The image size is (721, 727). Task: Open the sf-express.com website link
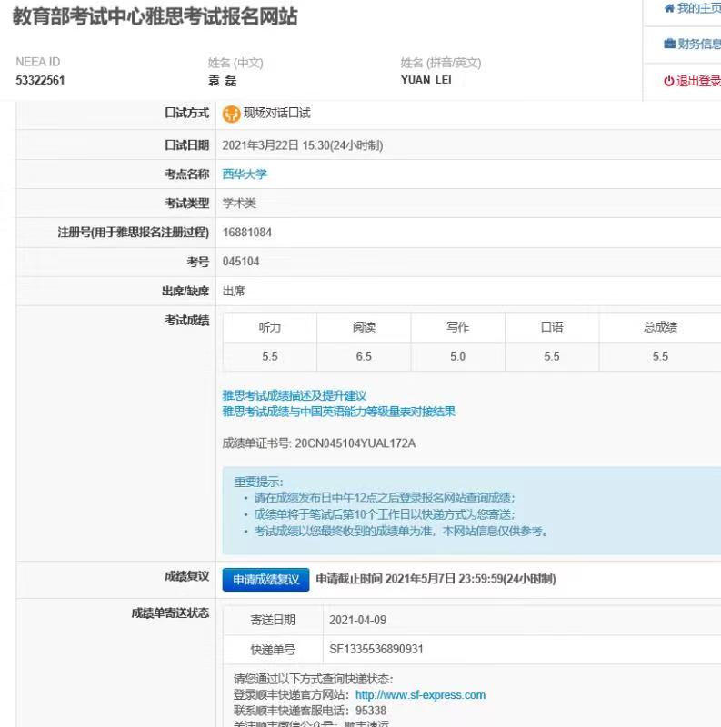coord(420,694)
